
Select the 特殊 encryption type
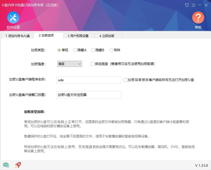(111, 50)
